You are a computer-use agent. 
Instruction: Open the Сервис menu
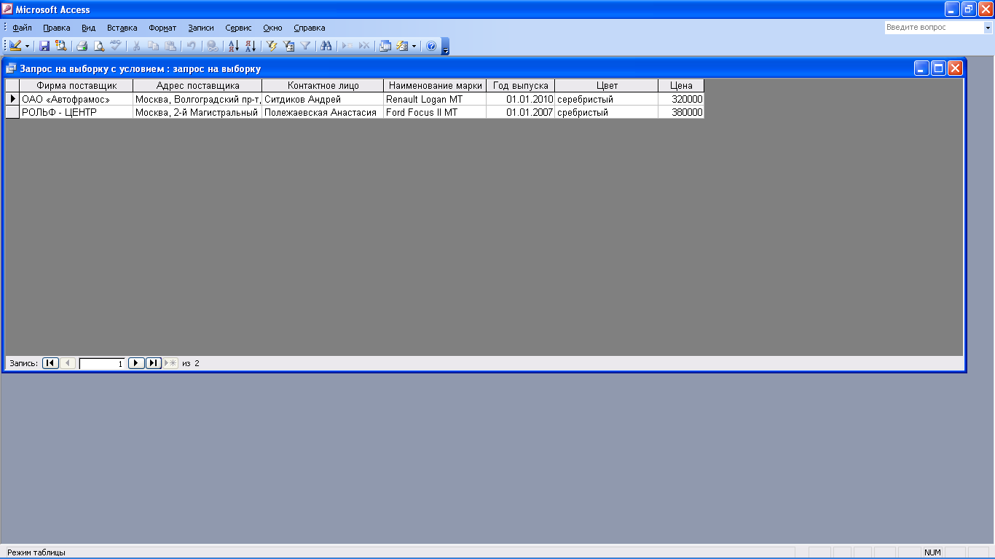(239, 28)
